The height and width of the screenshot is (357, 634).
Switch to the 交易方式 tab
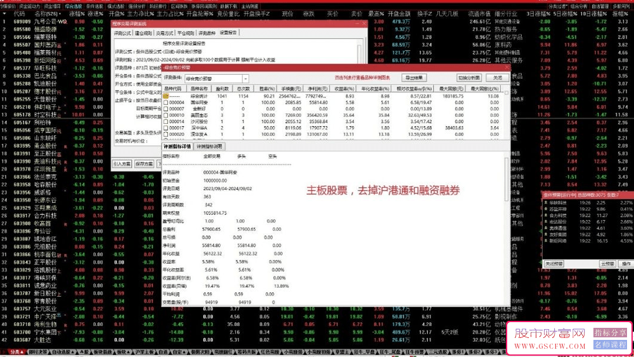[164, 33]
